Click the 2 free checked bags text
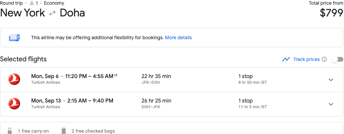344x134 pixels. click(93, 131)
